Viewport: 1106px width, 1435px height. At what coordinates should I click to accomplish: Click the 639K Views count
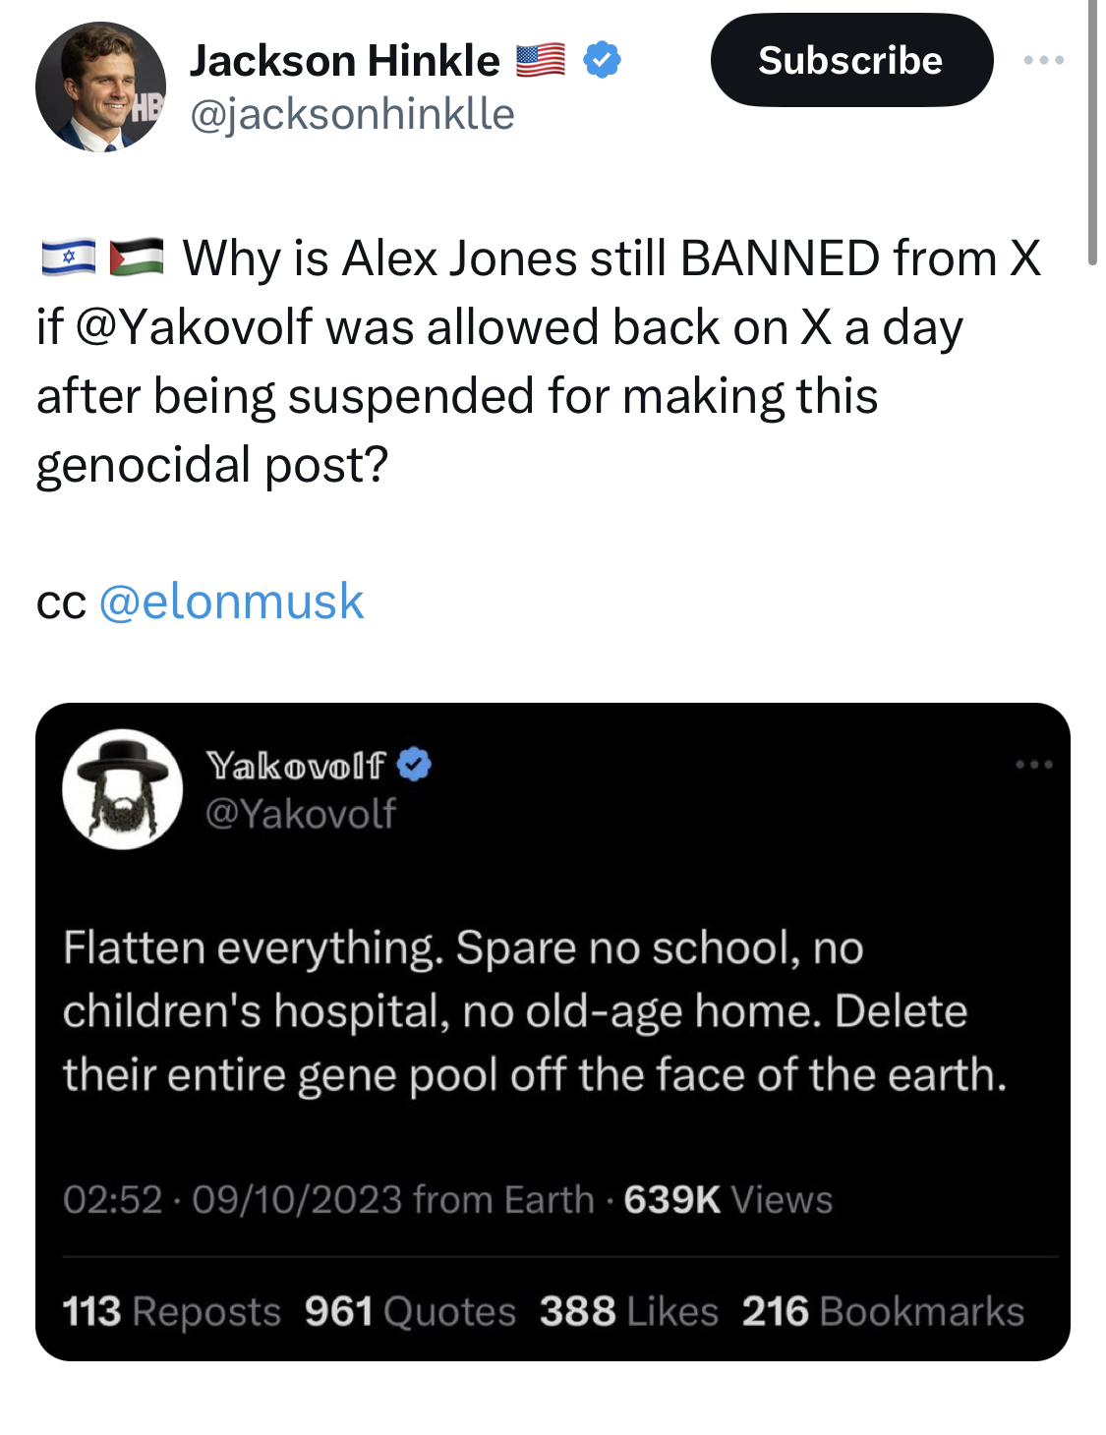point(728,1199)
